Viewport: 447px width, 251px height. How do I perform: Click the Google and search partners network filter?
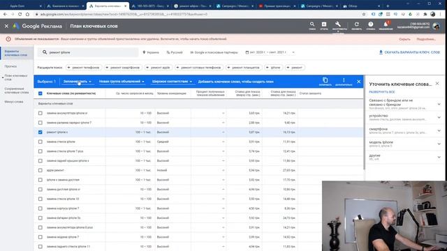click(x=214, y=52)
